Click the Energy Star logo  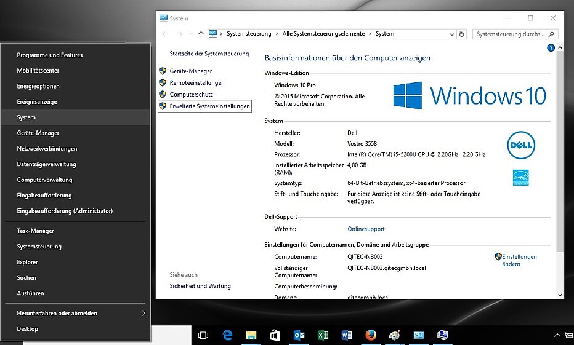pos(521,178)
